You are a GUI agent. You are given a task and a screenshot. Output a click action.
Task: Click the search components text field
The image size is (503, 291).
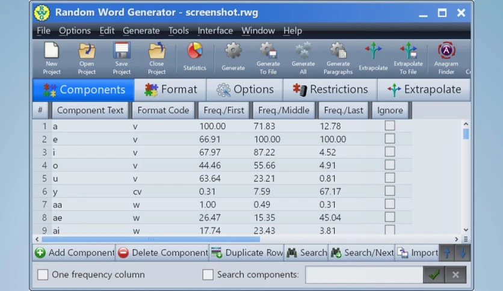364,275
